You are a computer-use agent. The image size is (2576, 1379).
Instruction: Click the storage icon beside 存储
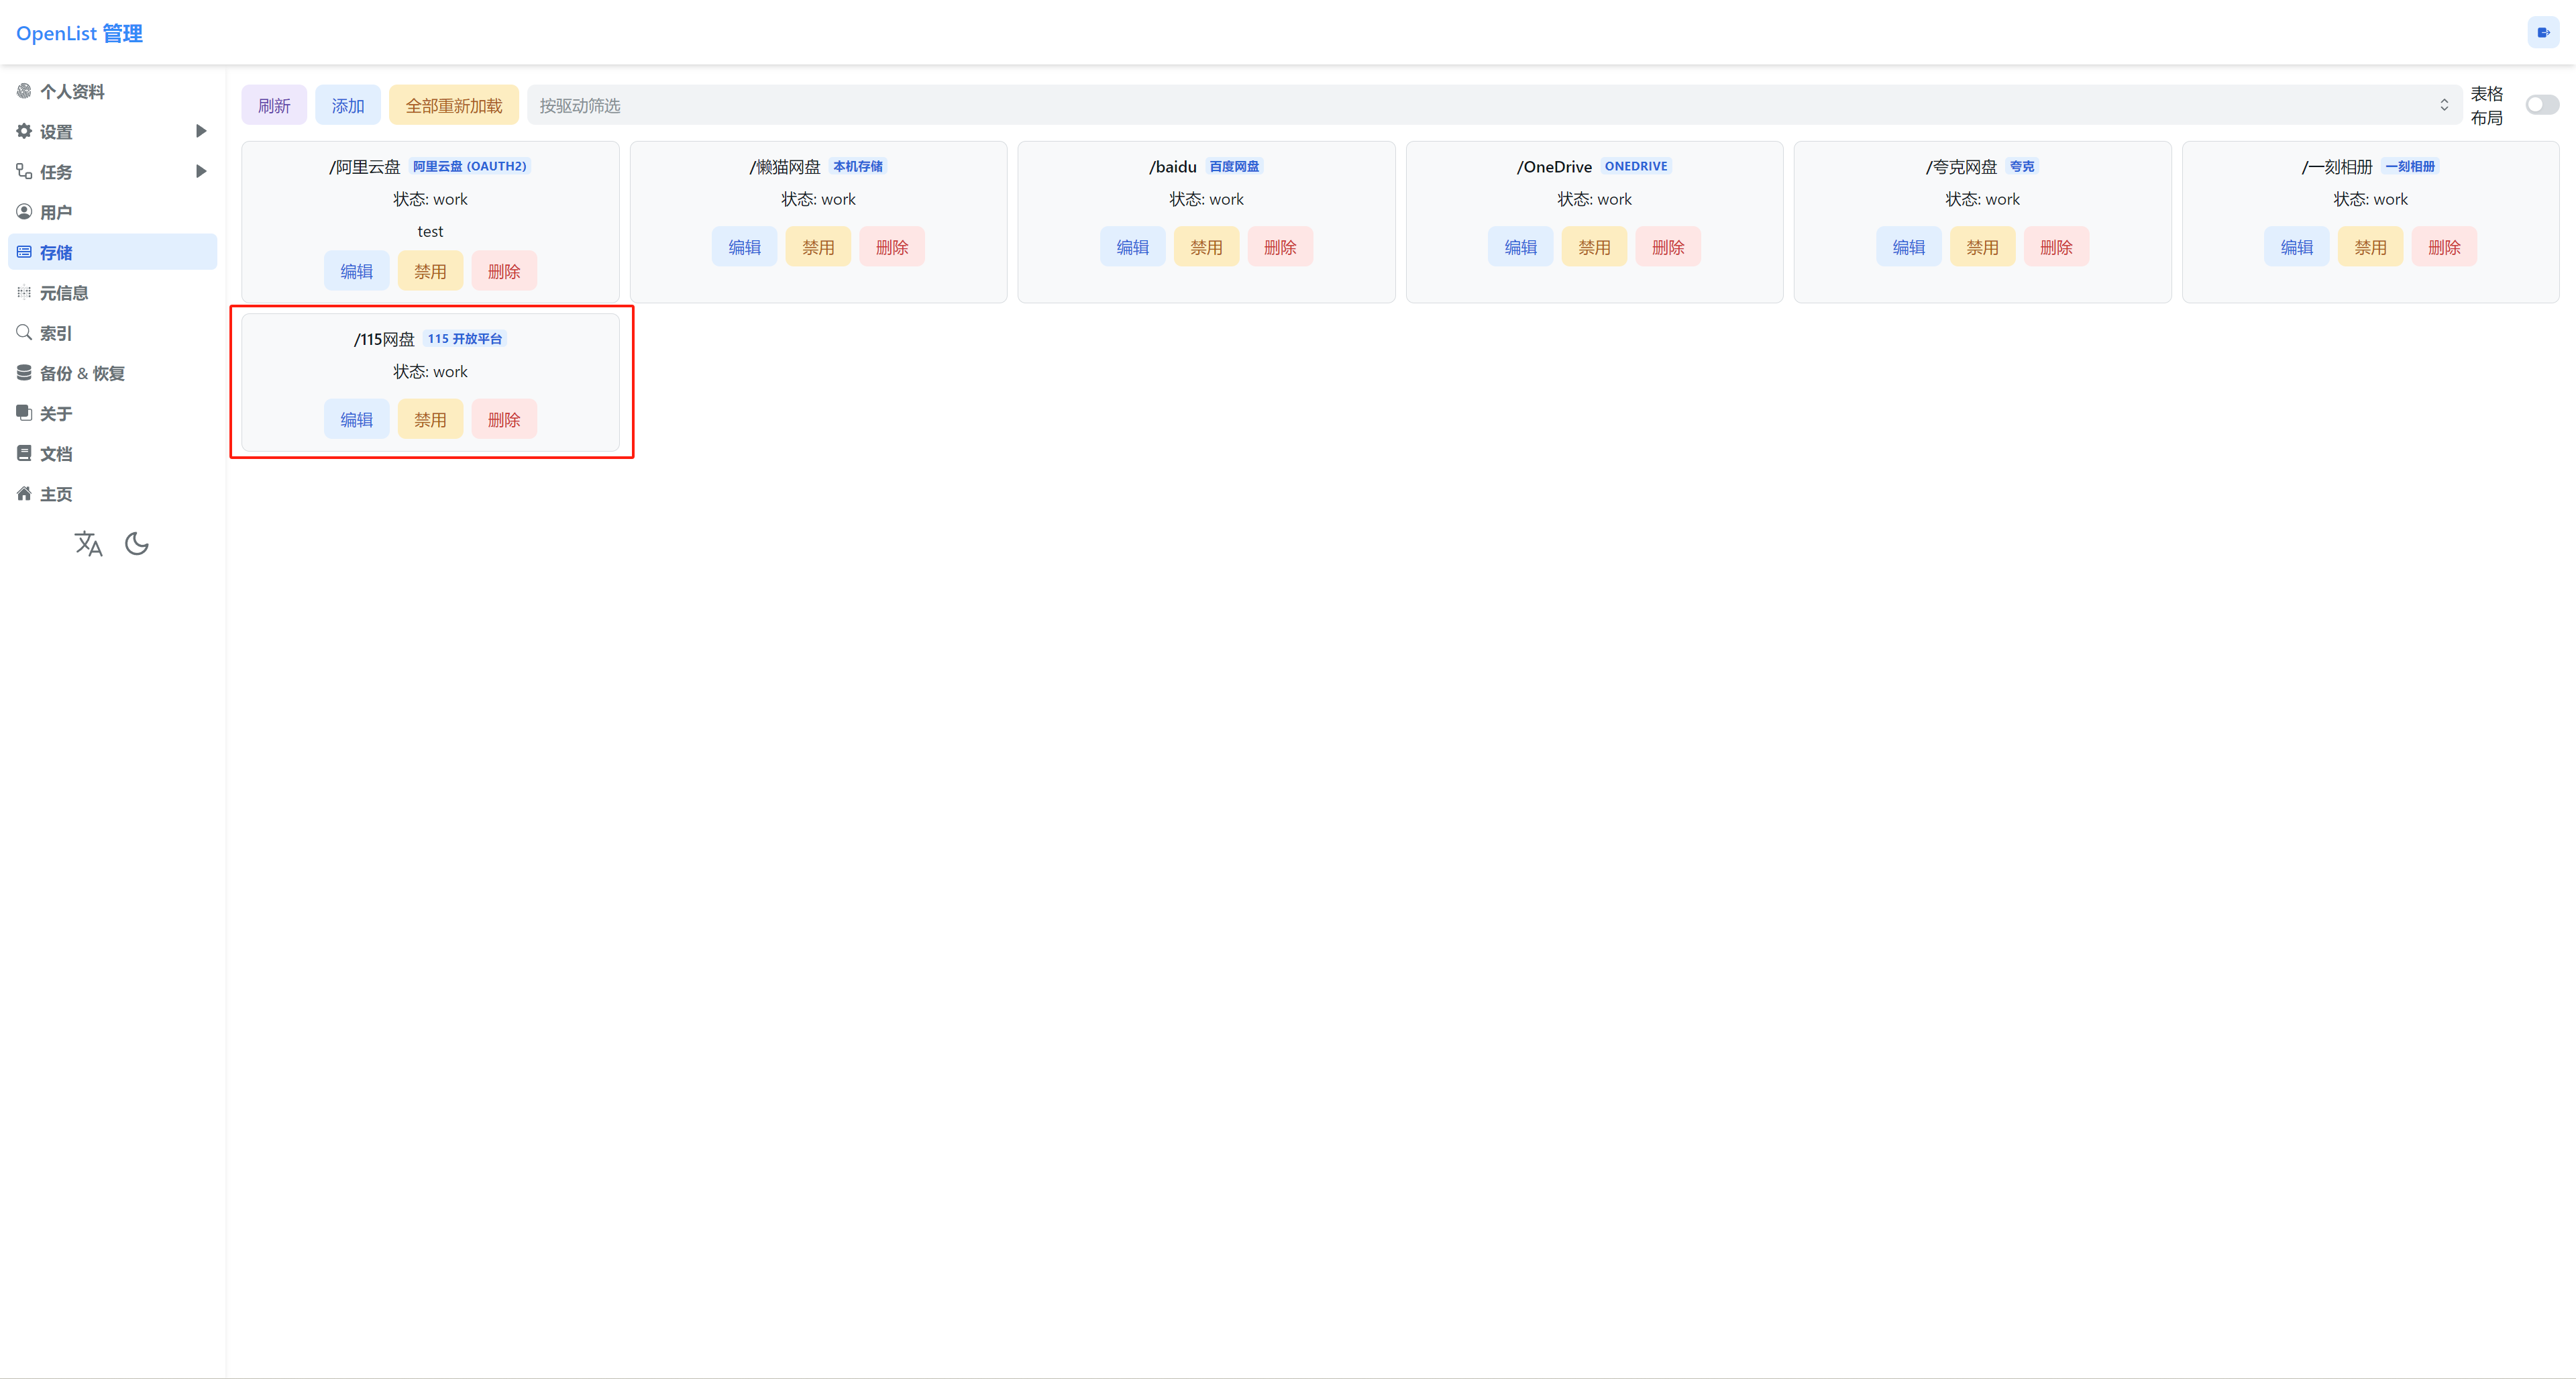tap(24, 252)
